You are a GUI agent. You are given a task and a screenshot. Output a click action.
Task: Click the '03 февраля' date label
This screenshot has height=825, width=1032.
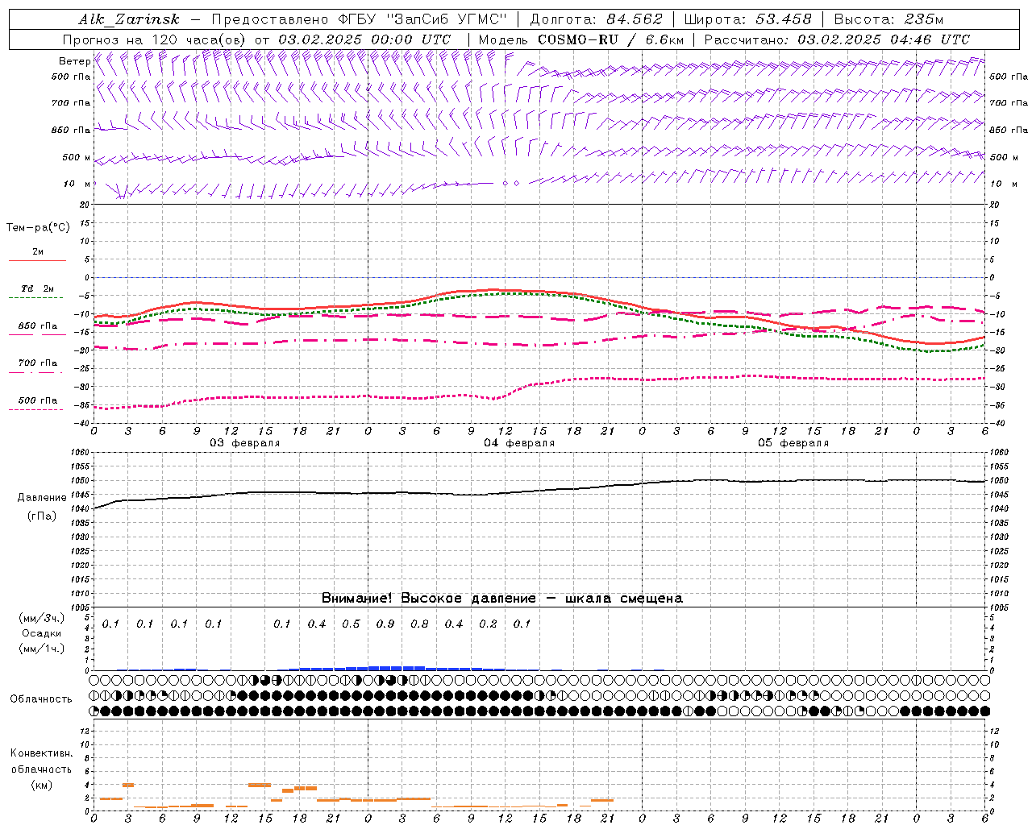click(245, 443)
